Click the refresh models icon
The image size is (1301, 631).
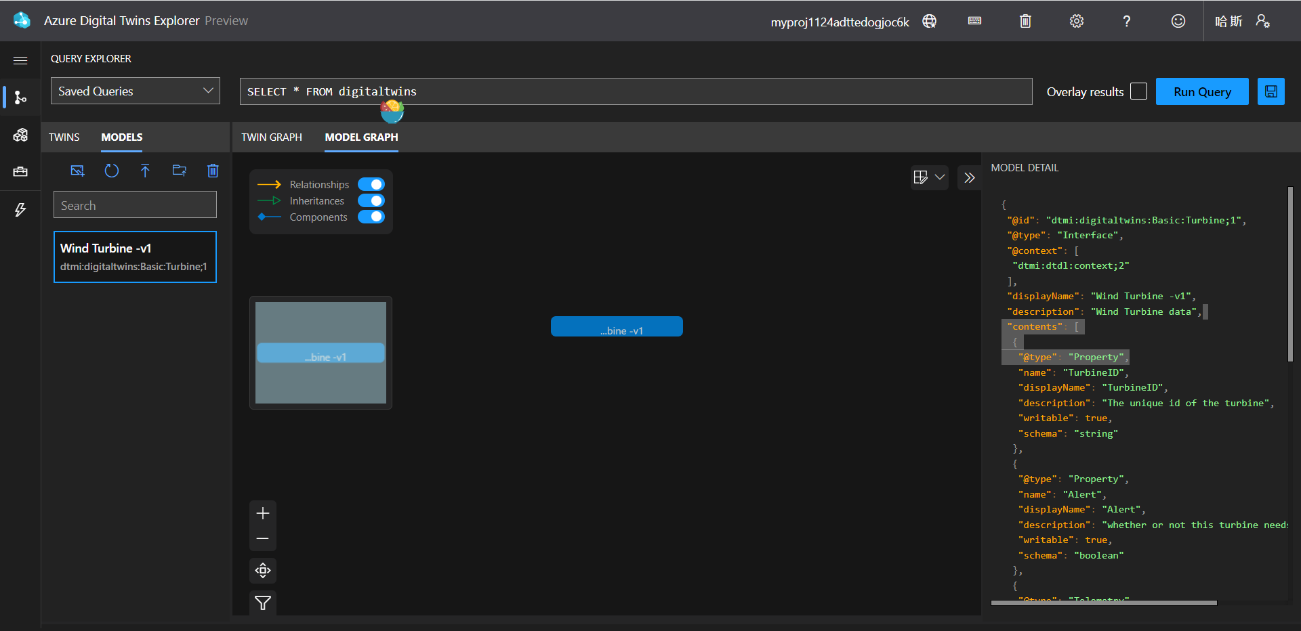[x=112, y=171]
